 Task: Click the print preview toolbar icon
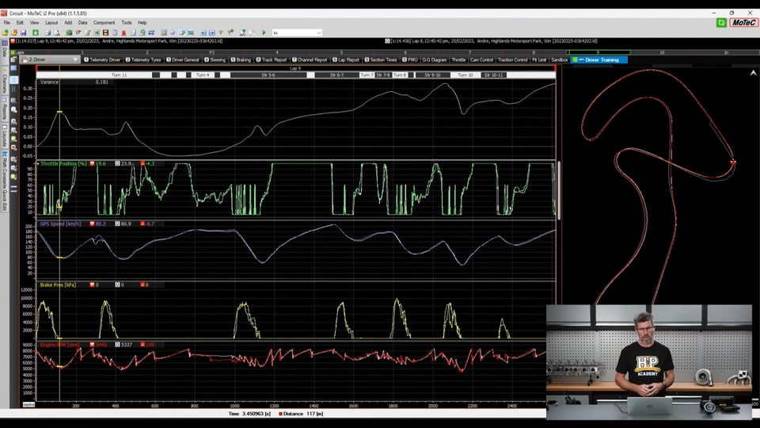57,32
